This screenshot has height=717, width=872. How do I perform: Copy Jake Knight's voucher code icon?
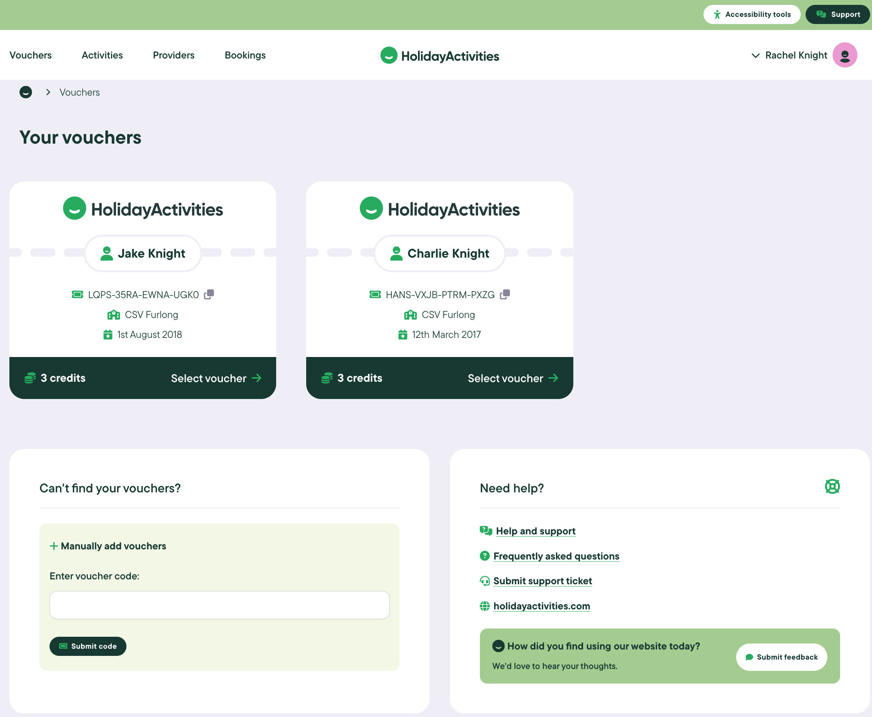(x=209, y=294)
